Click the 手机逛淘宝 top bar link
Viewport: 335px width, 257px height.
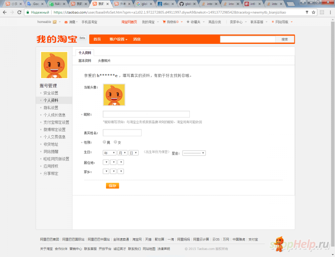pyautogui.click(x=89, y=22)
